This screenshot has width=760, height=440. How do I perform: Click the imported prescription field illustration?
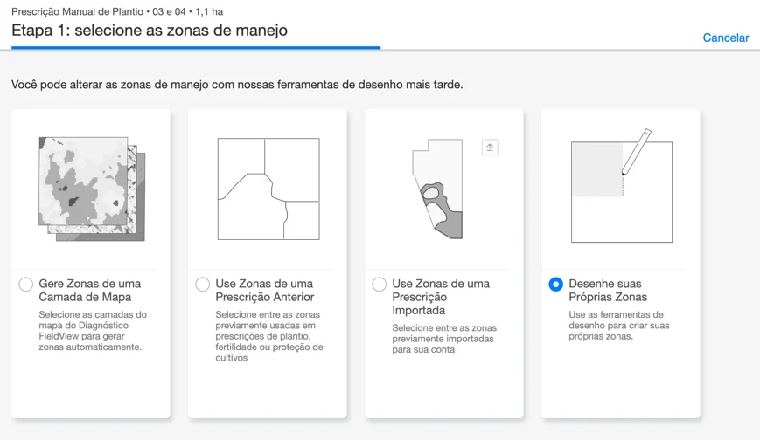tap(437, 189)
